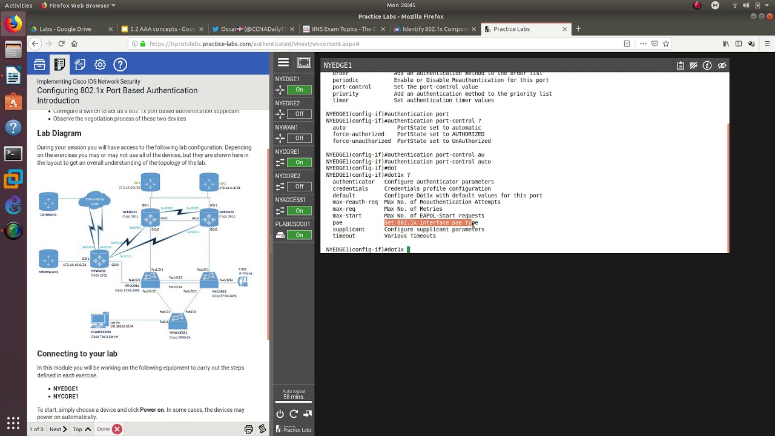This screenshot has height=436, width=775.
Task: Open the notes pages icon in lab toolbar
Action: pos(80,64)
